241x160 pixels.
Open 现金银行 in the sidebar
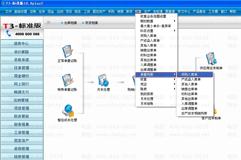[x=22, y=76]
